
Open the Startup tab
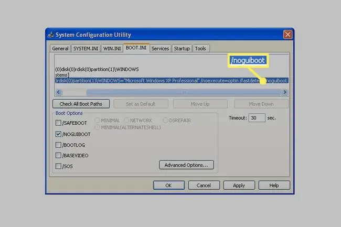click(x=182, y=48)
